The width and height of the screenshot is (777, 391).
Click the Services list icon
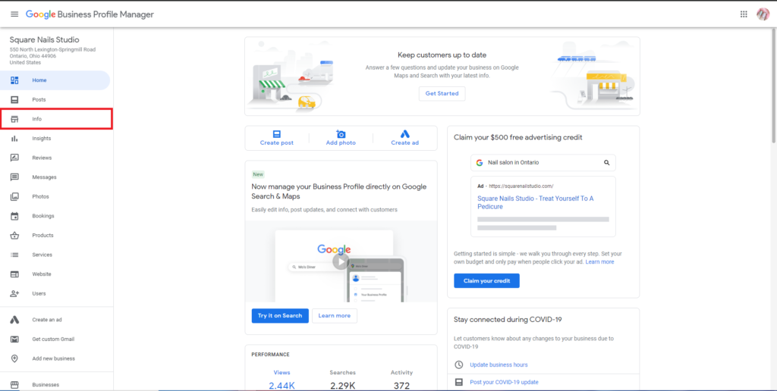[x=14, y=255]
